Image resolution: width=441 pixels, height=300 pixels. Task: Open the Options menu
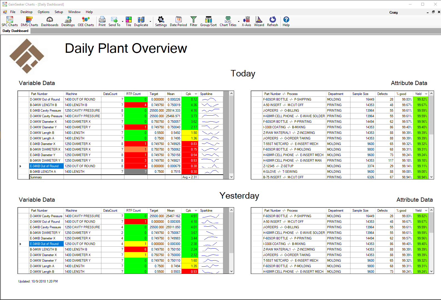tap(44, 12)
